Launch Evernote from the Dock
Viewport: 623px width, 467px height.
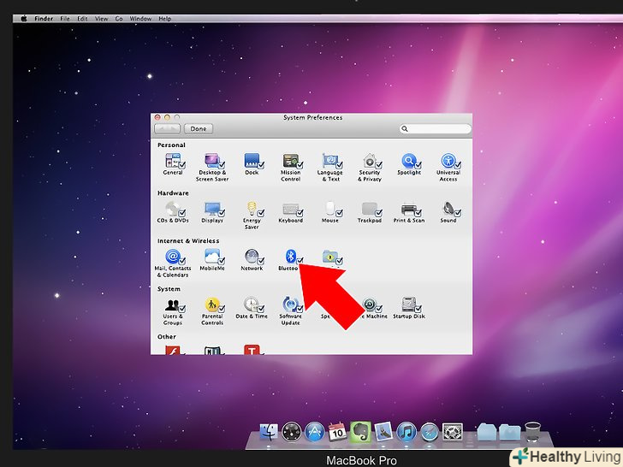click(359, 432)
